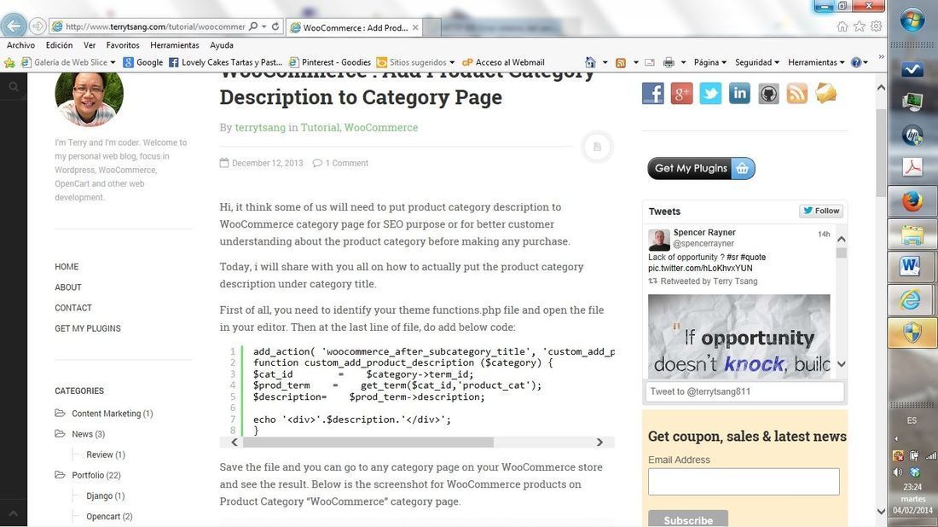Screen dimensions: 938x527
Task: Click the HP icon in the taskbar
Action: (912, 136)
